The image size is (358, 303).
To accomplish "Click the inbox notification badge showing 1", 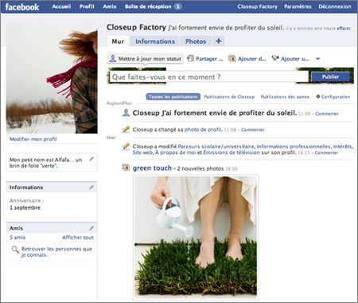I will click(178, 6).
